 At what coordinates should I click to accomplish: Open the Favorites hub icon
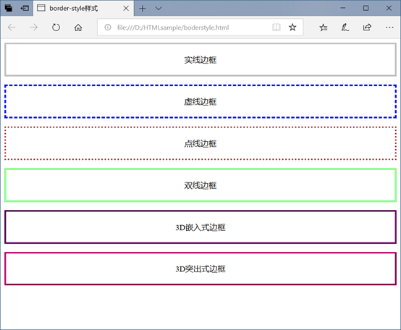click(324, 27)
